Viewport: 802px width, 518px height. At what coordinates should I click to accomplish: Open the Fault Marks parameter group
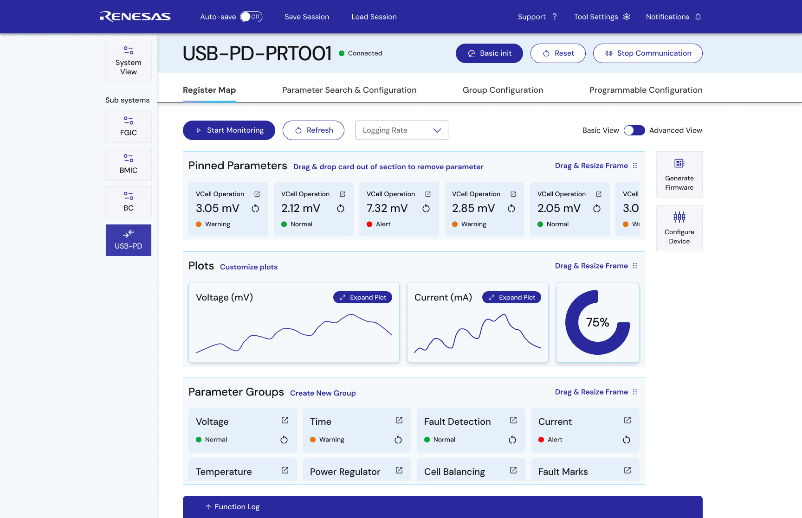click(x=627, y=470)
